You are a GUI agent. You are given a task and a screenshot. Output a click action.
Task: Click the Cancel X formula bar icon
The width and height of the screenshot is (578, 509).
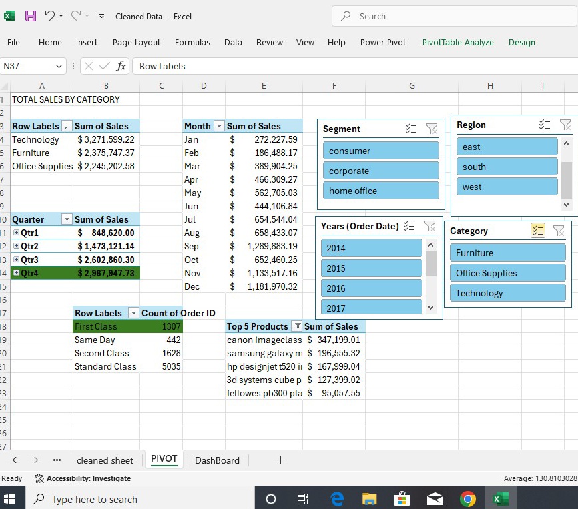89,66
